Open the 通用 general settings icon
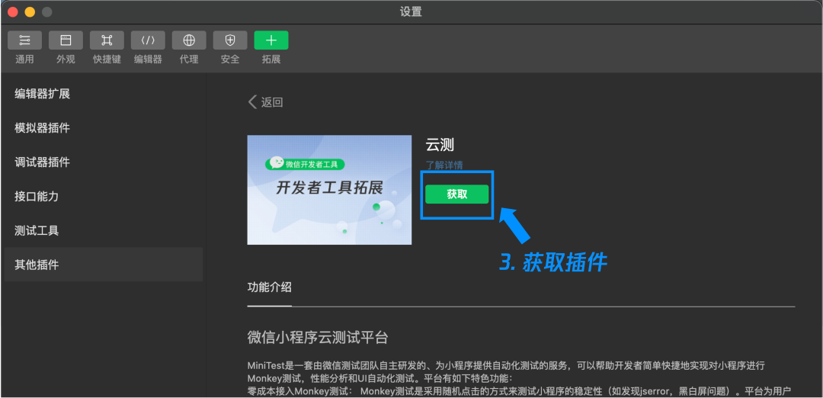Image resolution: width=823 pixels, height=398 pixels. coord(24,40)
